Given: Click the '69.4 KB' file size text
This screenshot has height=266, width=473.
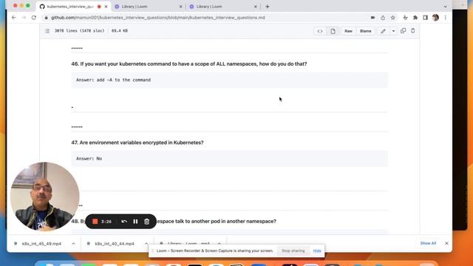Looking at the screenshot, I should pyautogui.click(x=120, y=31).
